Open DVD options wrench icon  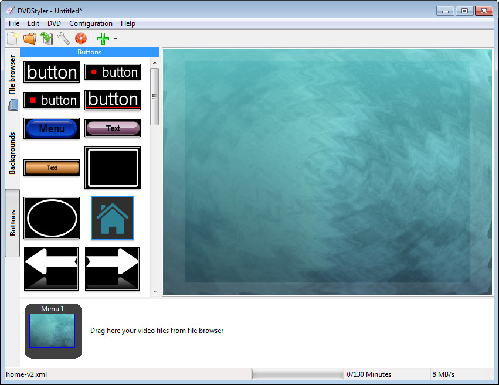pyautogui.click(x=64, y=39)
